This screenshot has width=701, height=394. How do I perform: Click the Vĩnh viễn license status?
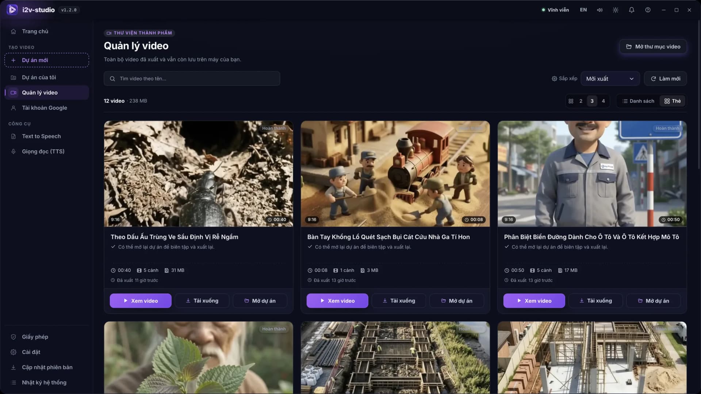[x=555, y=10]
